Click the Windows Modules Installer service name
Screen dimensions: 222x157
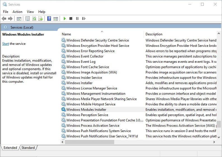coord(86,110)
